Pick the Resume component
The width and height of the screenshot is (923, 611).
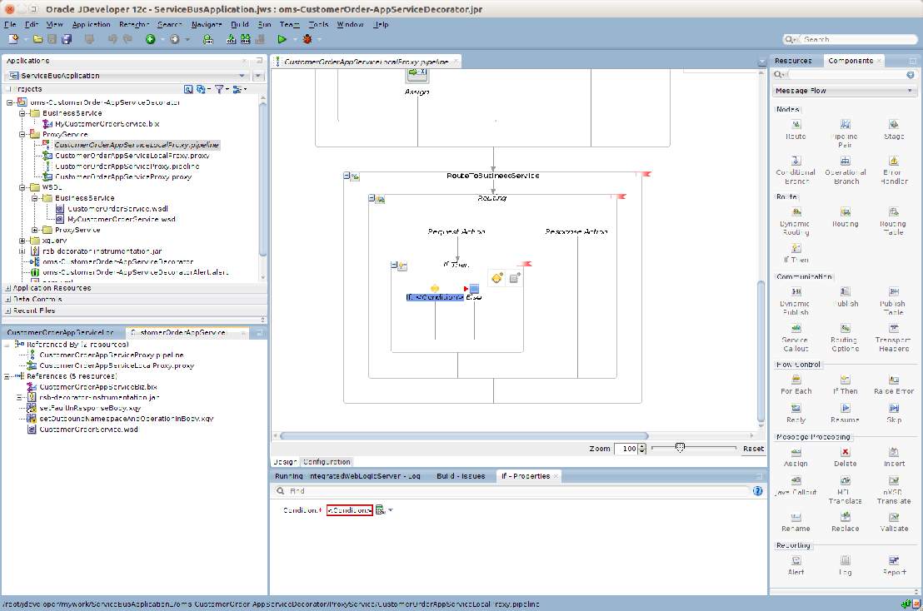click(x=846, y=414)
